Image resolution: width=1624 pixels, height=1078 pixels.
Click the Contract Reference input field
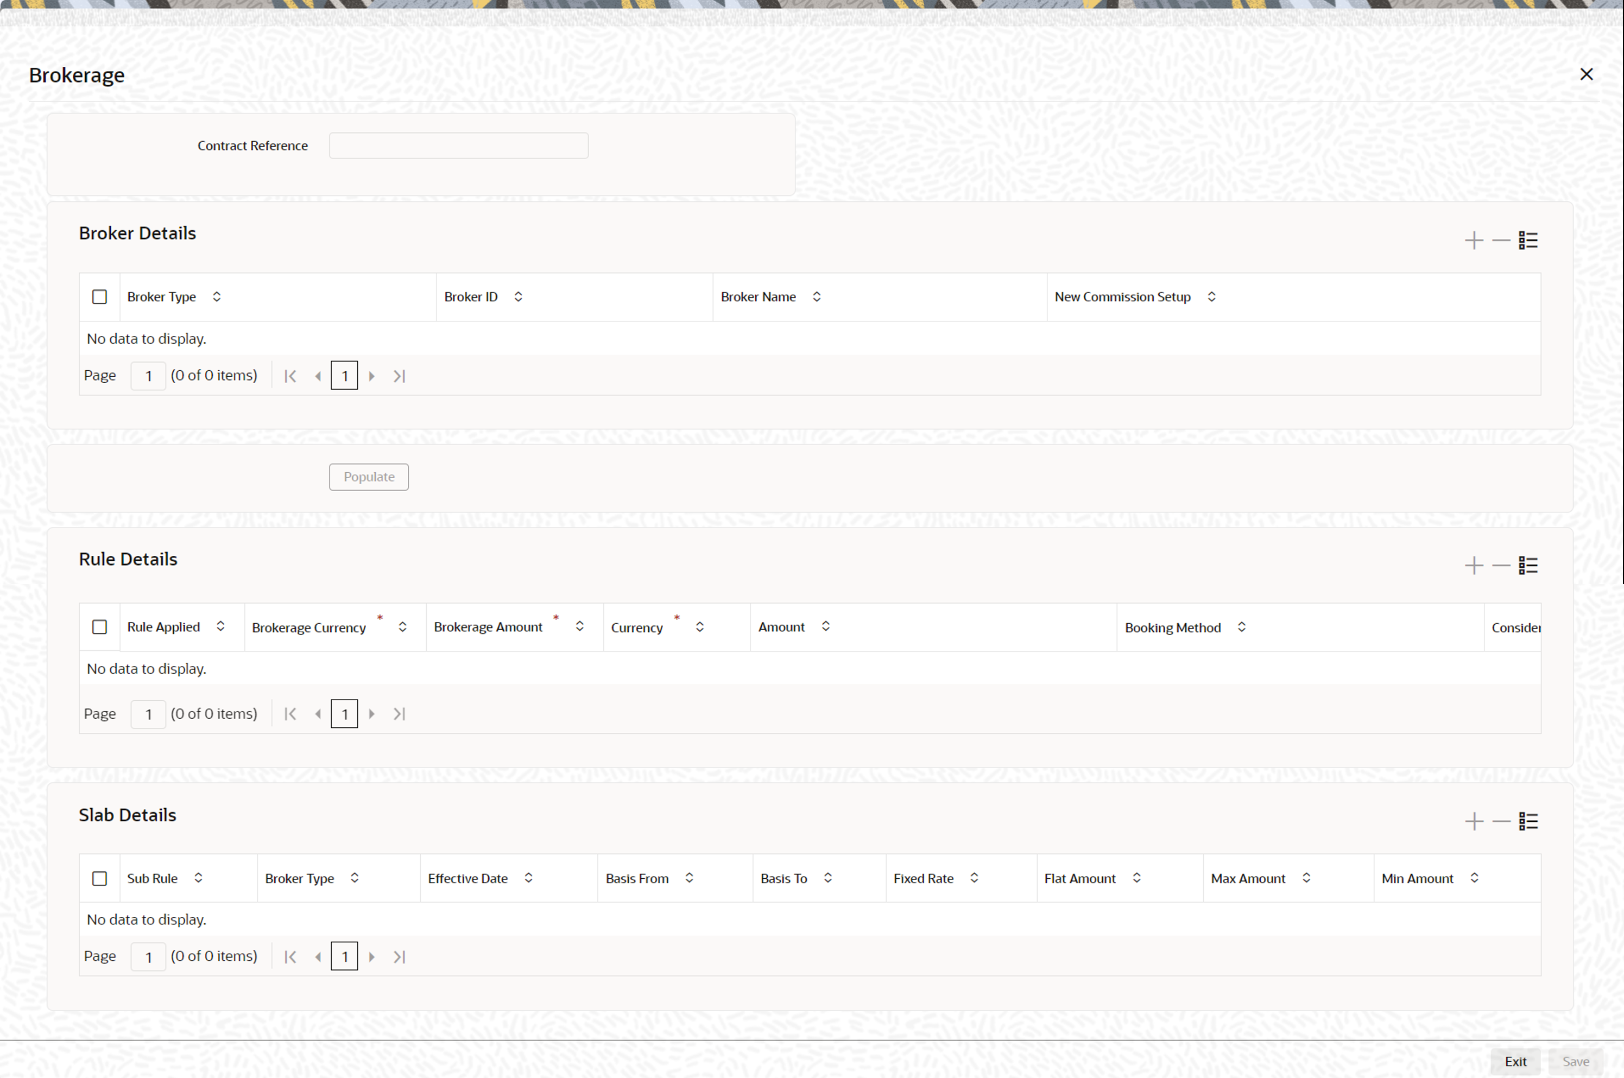(x=459, y=146)
